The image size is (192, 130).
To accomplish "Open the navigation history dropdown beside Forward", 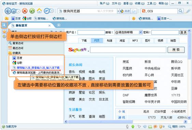I will point(18,11).
